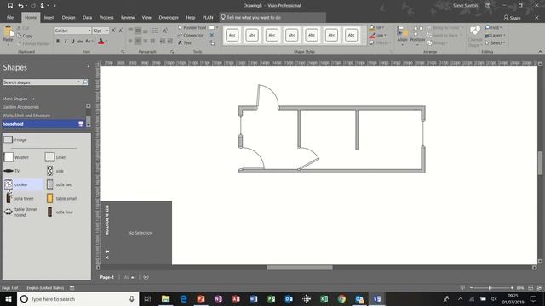This screenshot has width=545, height=306.
Task: Switch to the PLAN tab
Action: pyautogui.click(x=208, y=17)
